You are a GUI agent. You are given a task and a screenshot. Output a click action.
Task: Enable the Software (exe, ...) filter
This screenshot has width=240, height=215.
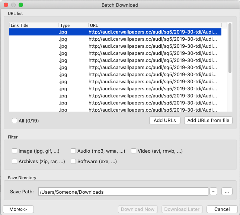(73, 161)
